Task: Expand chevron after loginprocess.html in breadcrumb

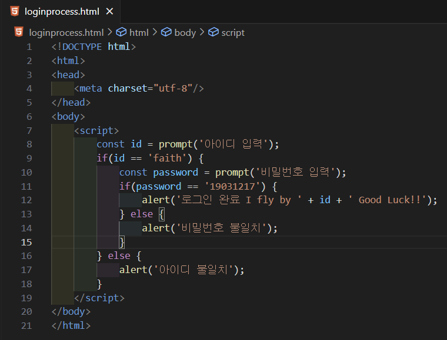Action: pyautogui.click(x=110, y=32)
